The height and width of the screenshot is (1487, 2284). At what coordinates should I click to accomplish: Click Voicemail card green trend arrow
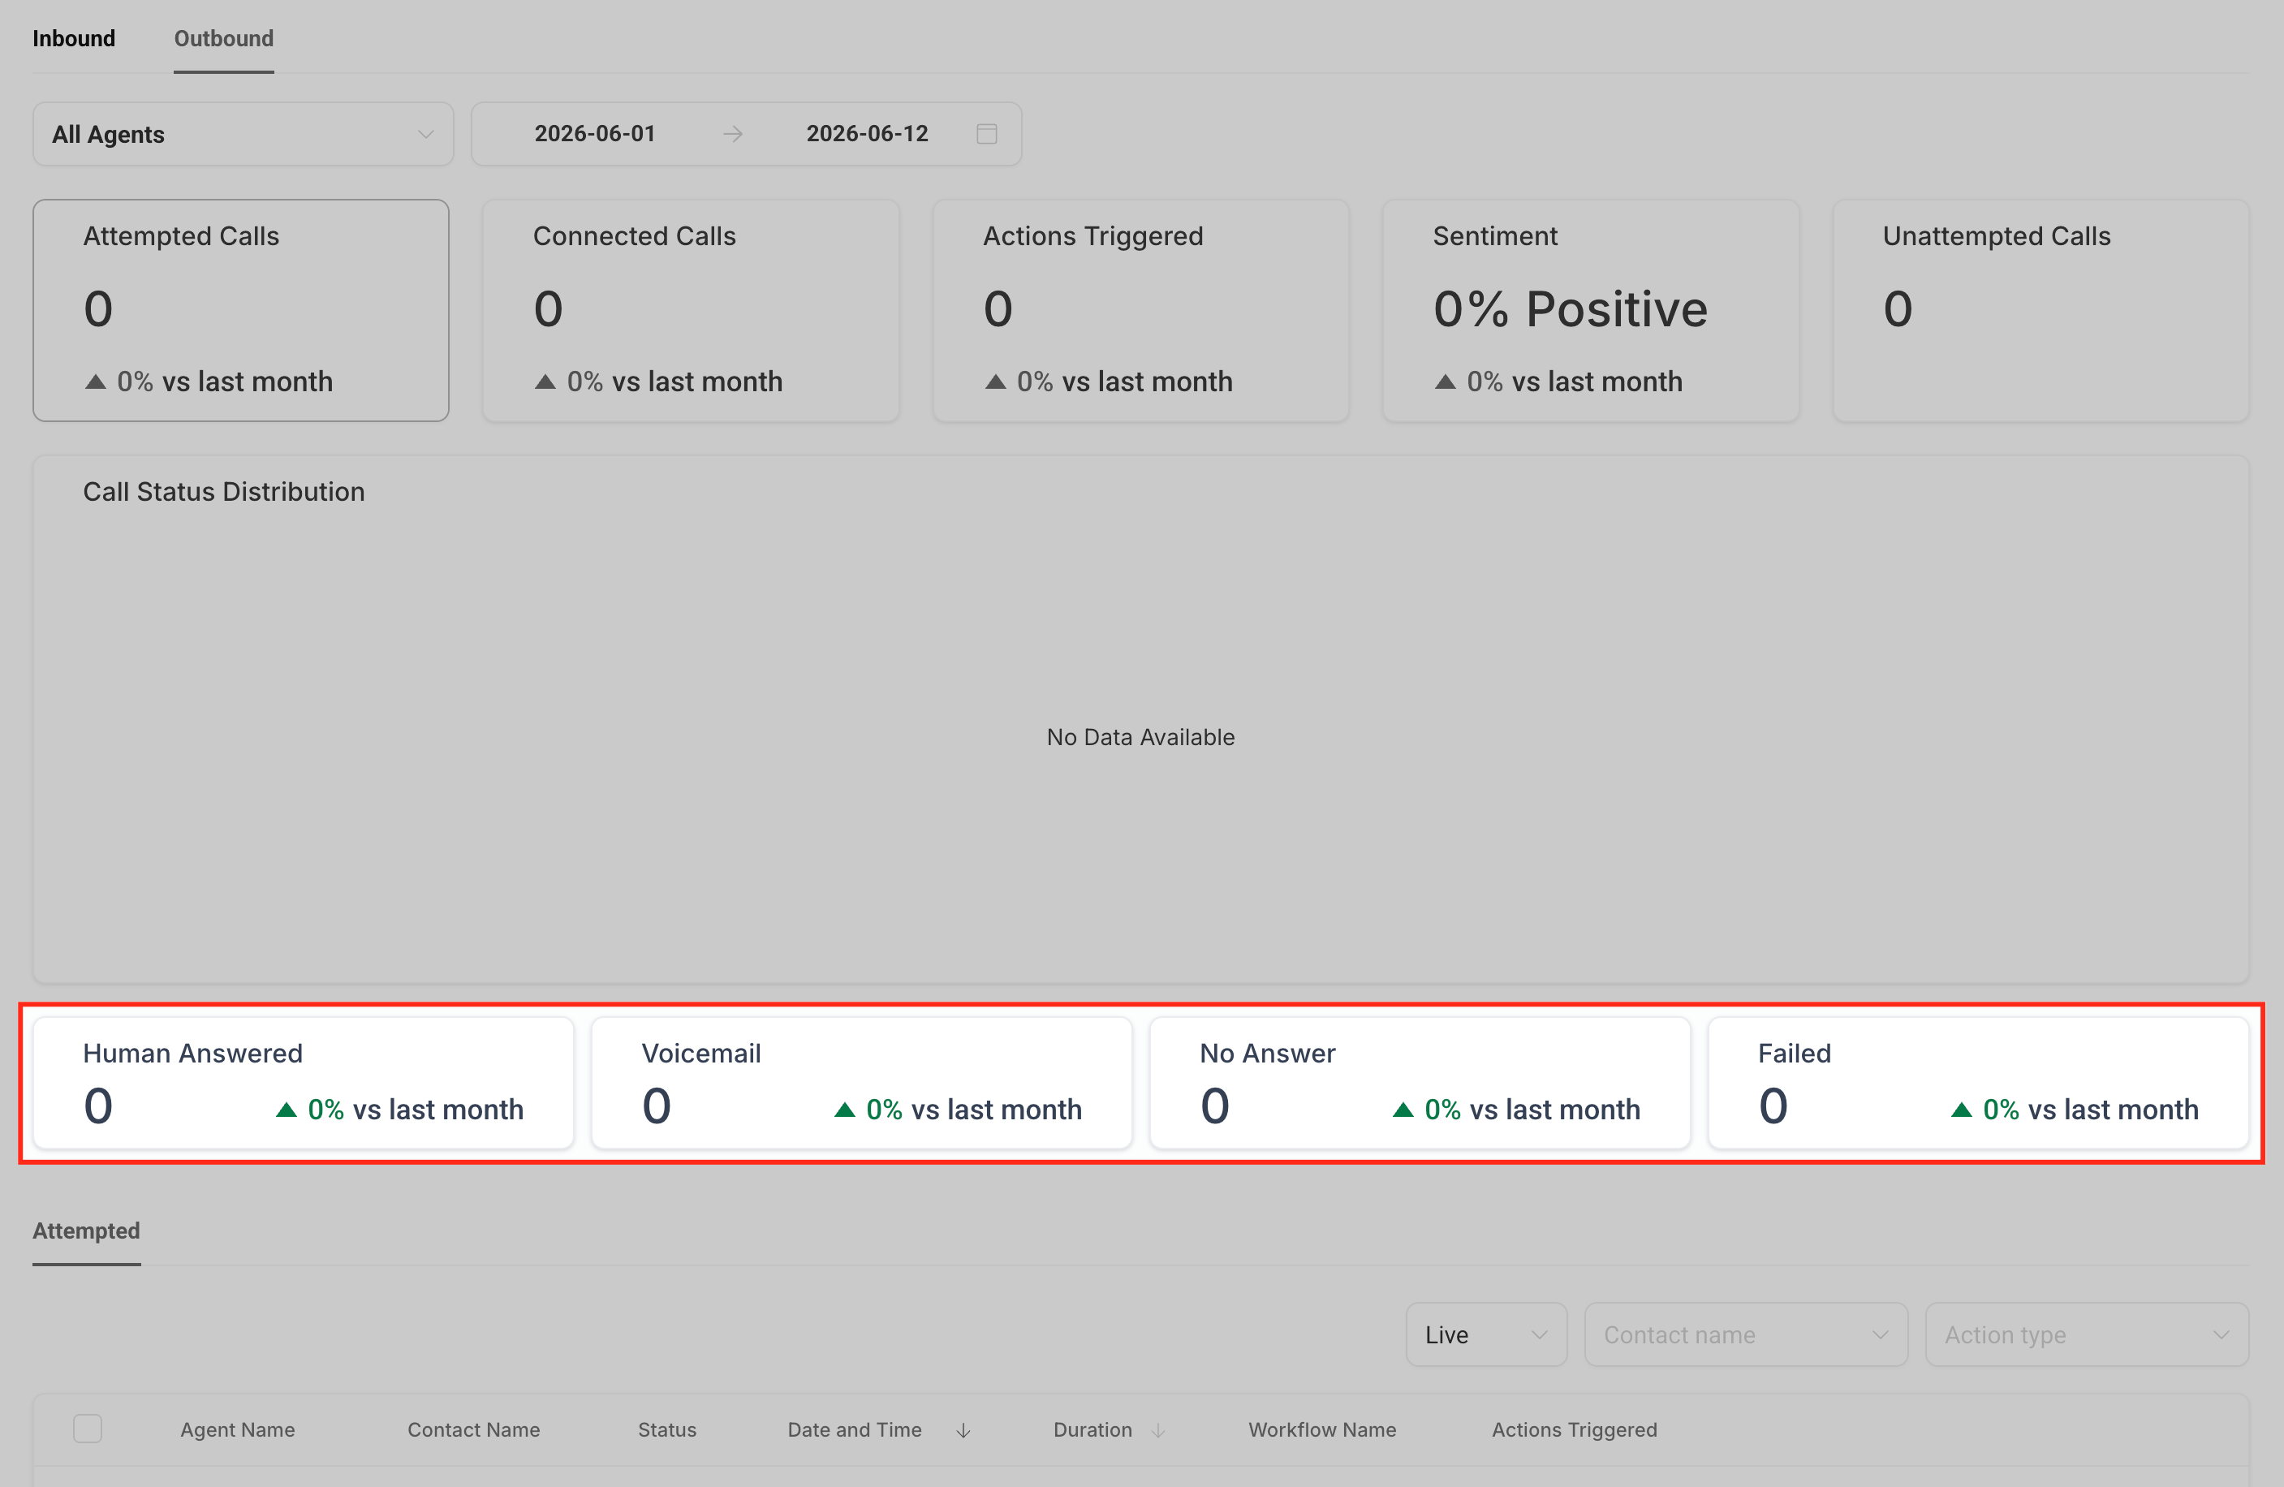(x=844, y=1110)
